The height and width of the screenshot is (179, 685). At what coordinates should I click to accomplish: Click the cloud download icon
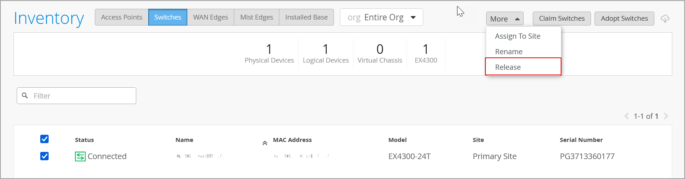(665, 19)
